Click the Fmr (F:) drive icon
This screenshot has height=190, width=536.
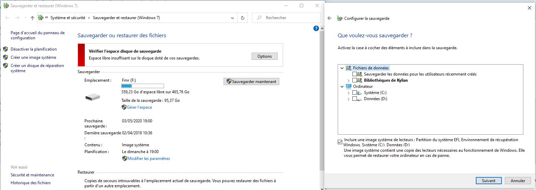pyautogui.click(x=92, y=97)
